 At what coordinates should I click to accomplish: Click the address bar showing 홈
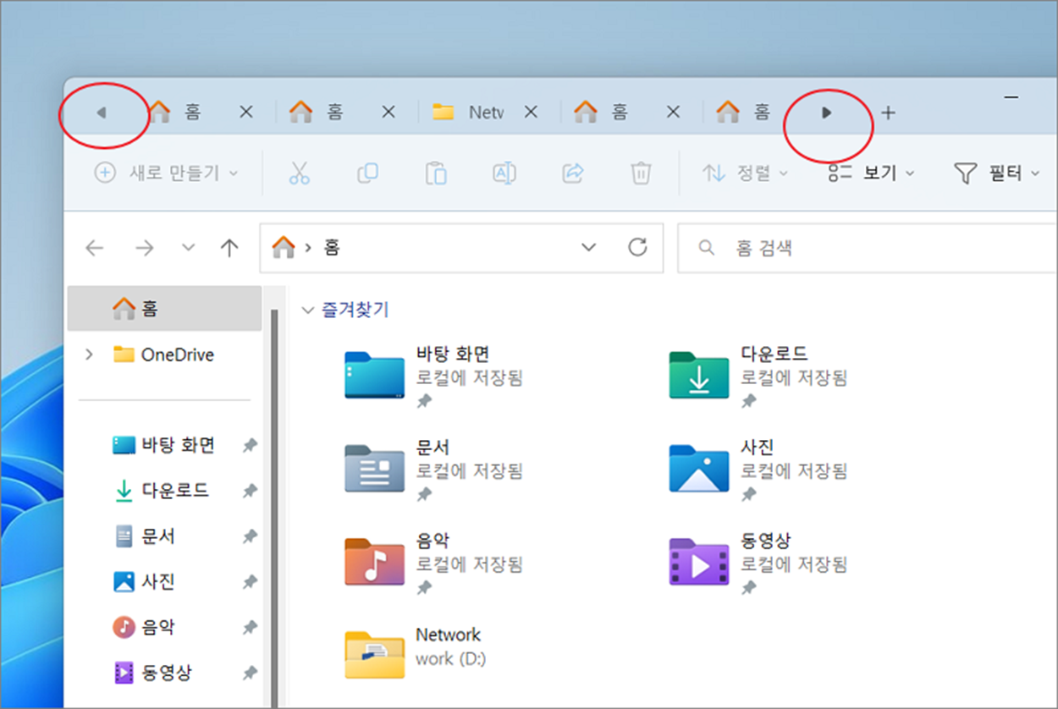pos(461,248)
